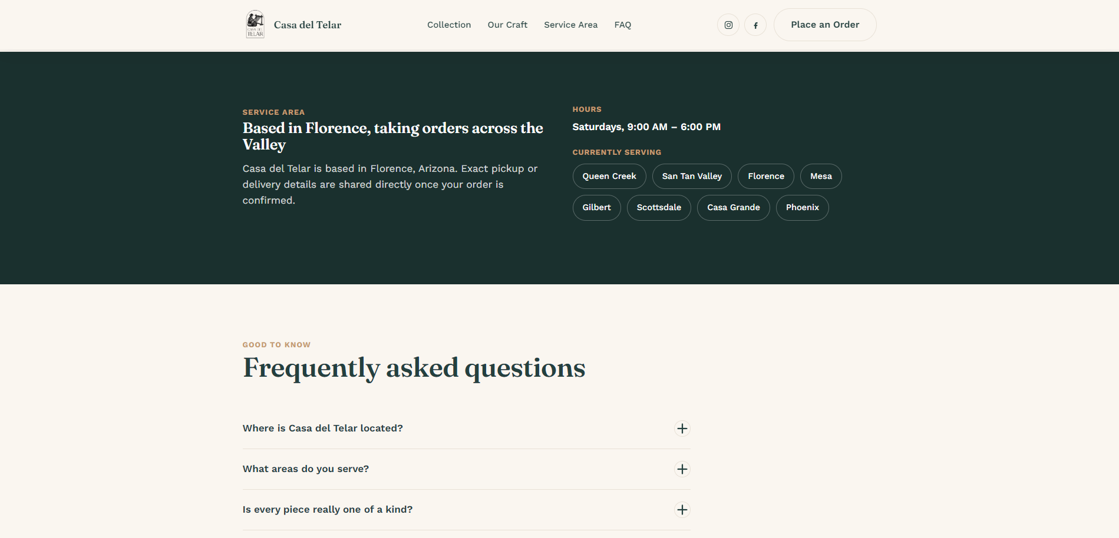Click the Casa del Telar logo image

tap(255, 25)
